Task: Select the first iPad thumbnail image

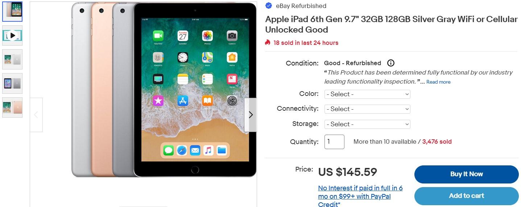Action: (12, 12)
